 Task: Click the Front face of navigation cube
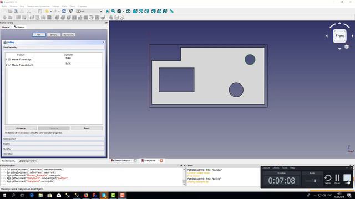pyautogui.click(x=339, y=36)
